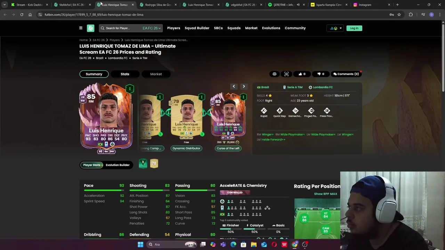This screenshot has height=250, width=445.
Task: Click the green evolution chemistry-style badge
Action: (x=143, y=163)
